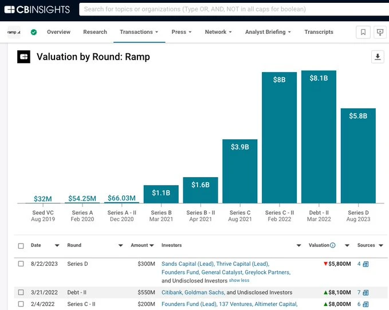
Task: Click in the search for topics field
Action: coord(234,9)
